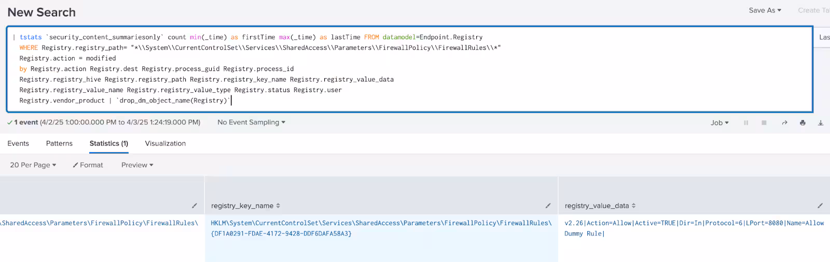This screenshot has width=830, height=262.
Task: Open the Job dropdown menu
Action: (720, 123)
